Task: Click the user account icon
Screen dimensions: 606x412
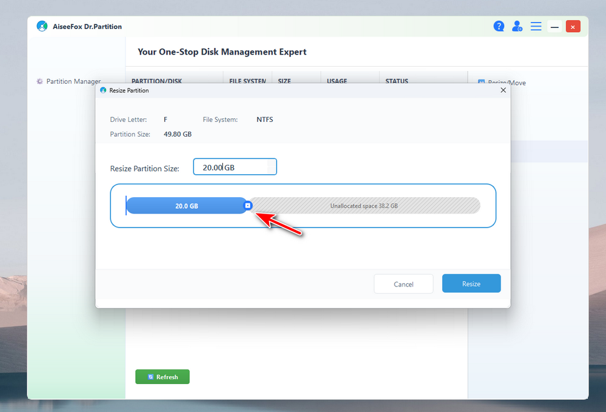Action: pos(517,26)
